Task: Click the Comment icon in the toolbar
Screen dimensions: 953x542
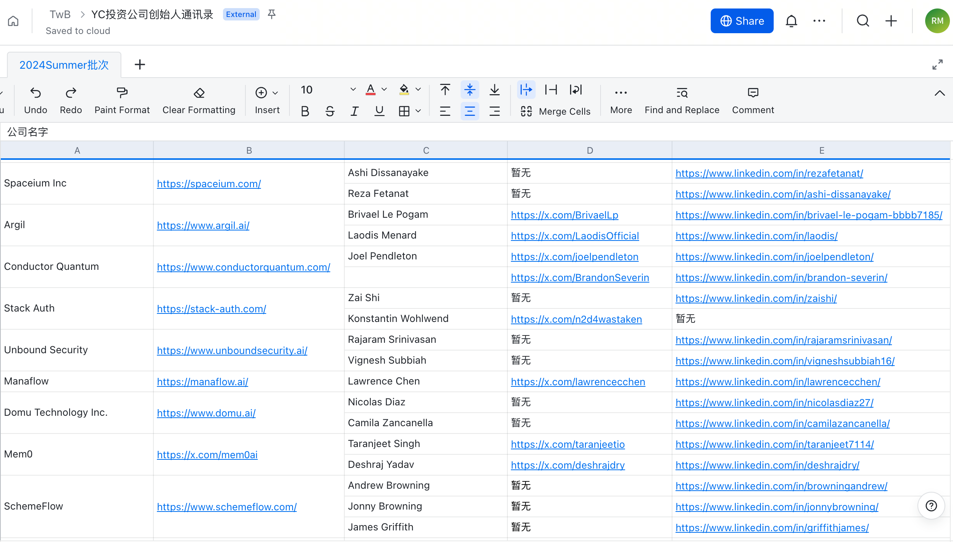Action: (753, 93)
